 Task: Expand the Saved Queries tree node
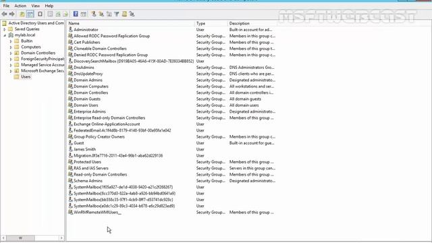click(4, 29)
